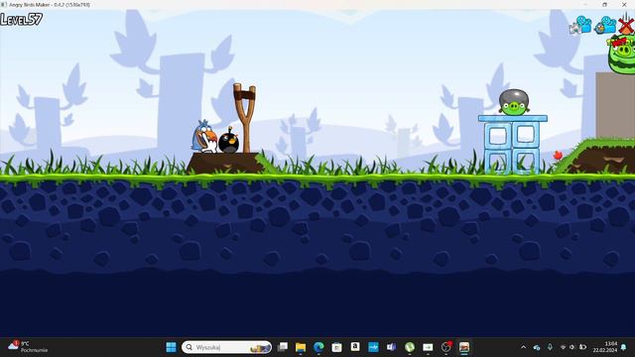The width and height of the screenshot is (635, 357).
Task: Open the blue app next to Amazon
Action: tap(373, 347)
